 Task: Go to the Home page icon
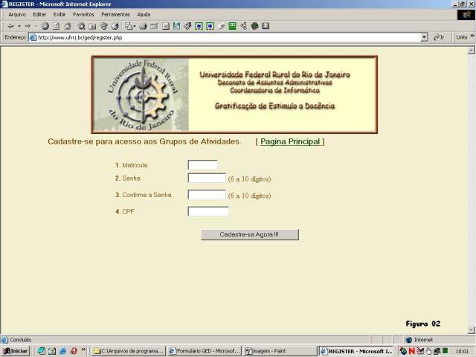[68, 26]
